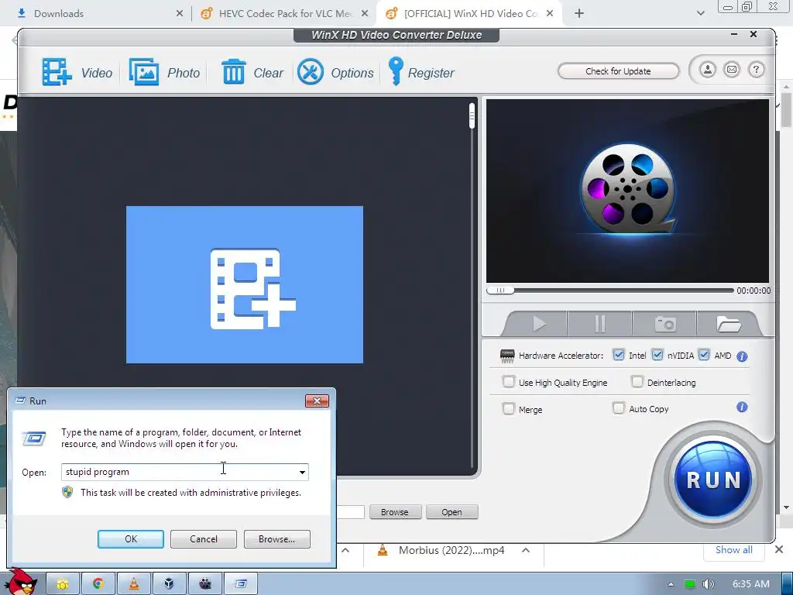Viewport: 793px width, 595px height.
Task: Open Options wrench icon
Action: pyautogui.click(x=310, y=72)
